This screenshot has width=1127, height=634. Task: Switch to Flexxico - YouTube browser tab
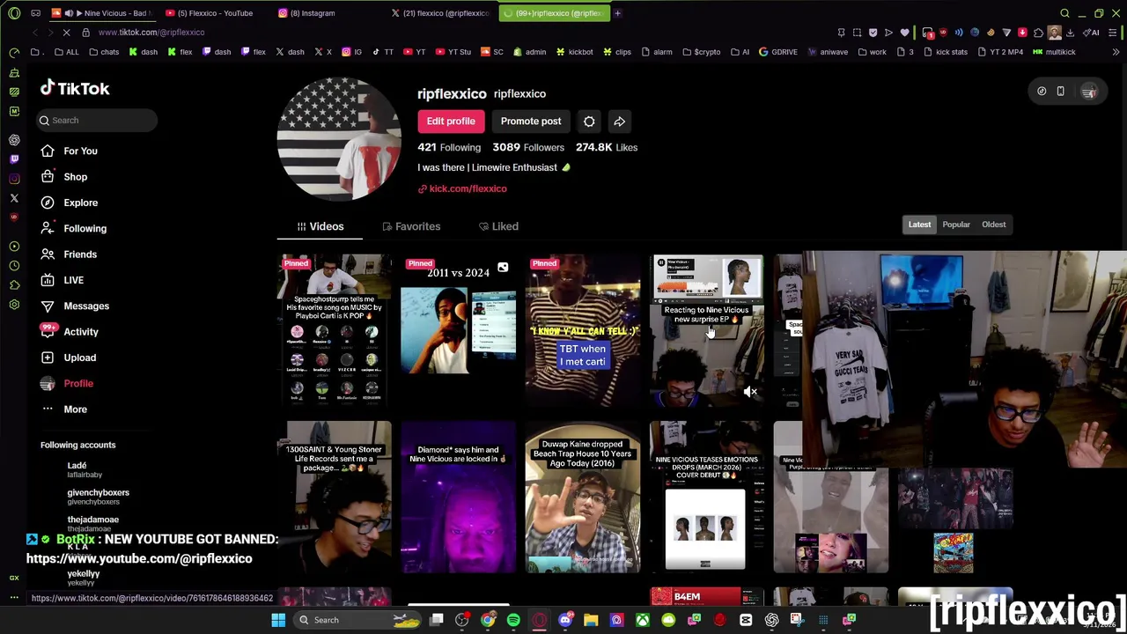[215, 13]
